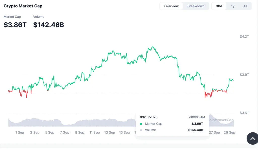Image resolution: width=258 pixels, height=150 pixels.
Task: Select the highlighted green data point on chart
Action: coord(133,63)
